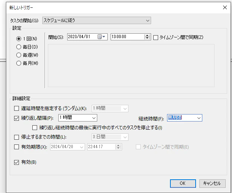This screenshot has width=232, height=193.
Task: Enable the 有効期限(X) checkbox
Action: pos(16,147)
